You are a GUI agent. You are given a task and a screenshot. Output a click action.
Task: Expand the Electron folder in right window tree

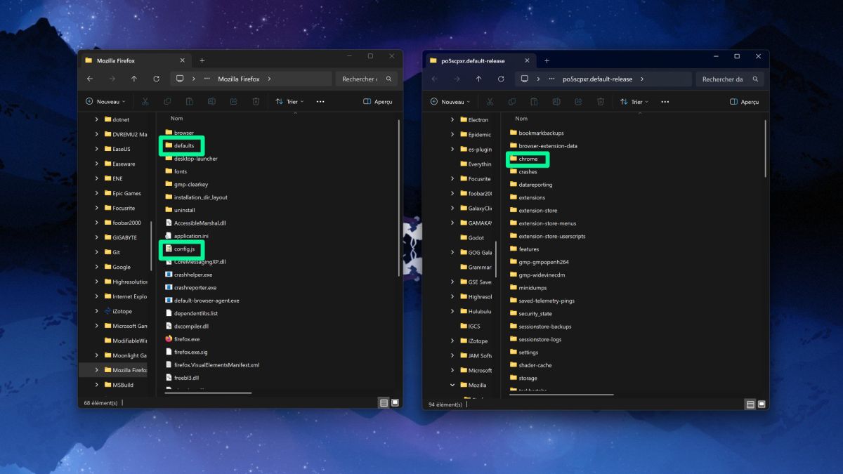pos(452,120)
